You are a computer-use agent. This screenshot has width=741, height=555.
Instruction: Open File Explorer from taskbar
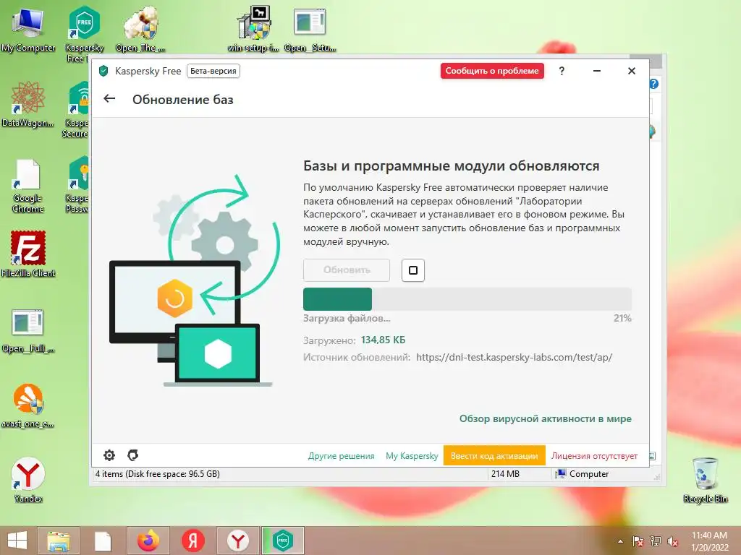pos(58,541)
